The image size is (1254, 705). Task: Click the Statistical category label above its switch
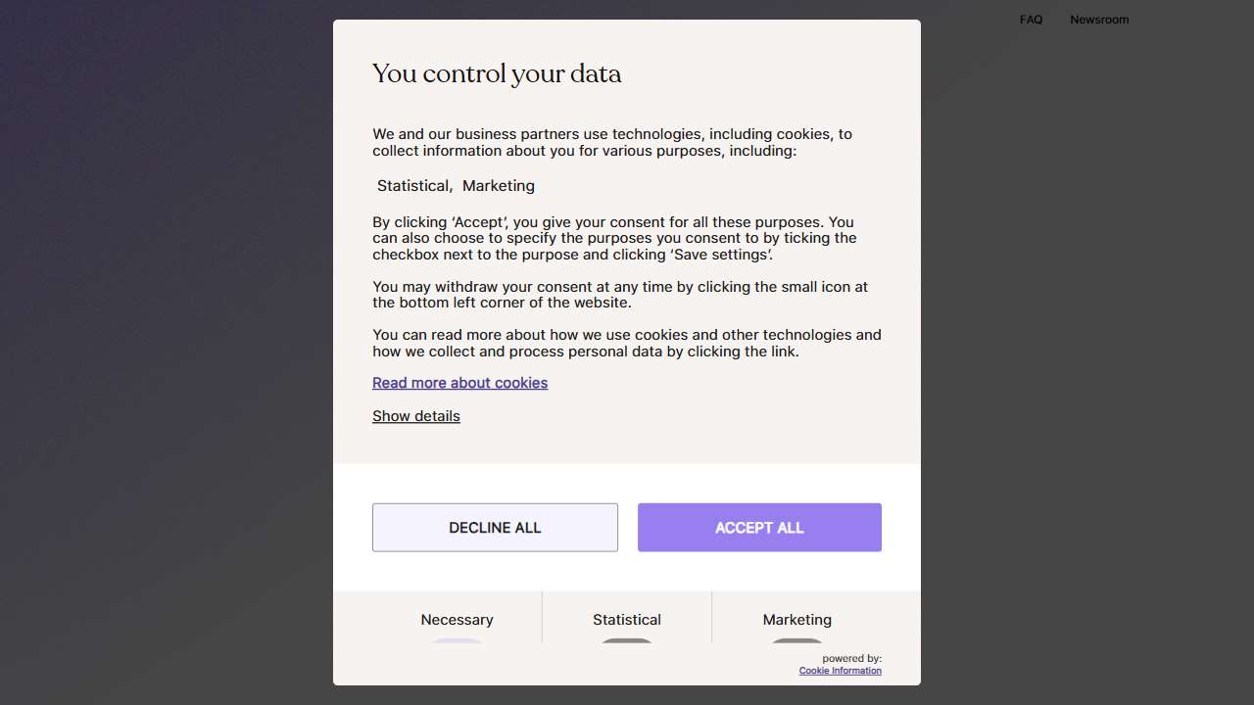pyautogui.click(x=627, y=620)
